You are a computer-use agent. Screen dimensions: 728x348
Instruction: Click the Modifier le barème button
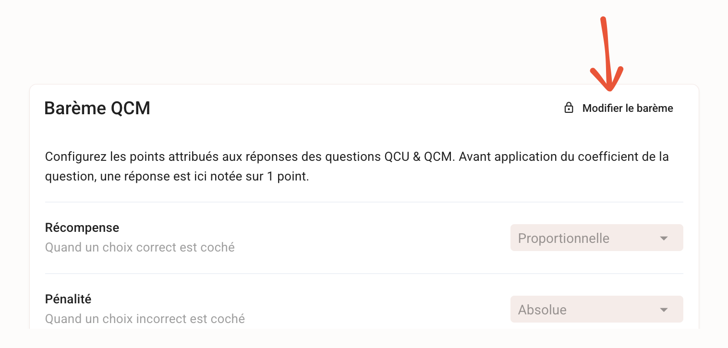pos(619,108)
